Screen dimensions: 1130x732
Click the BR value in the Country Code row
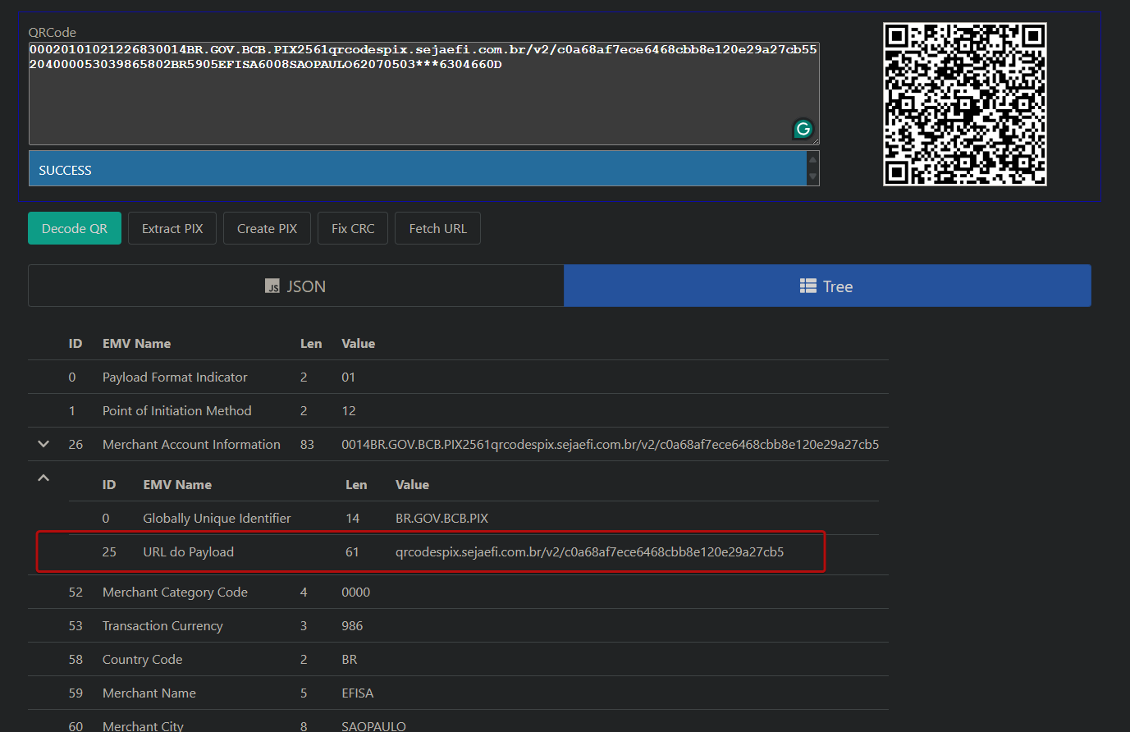[349, 659]
